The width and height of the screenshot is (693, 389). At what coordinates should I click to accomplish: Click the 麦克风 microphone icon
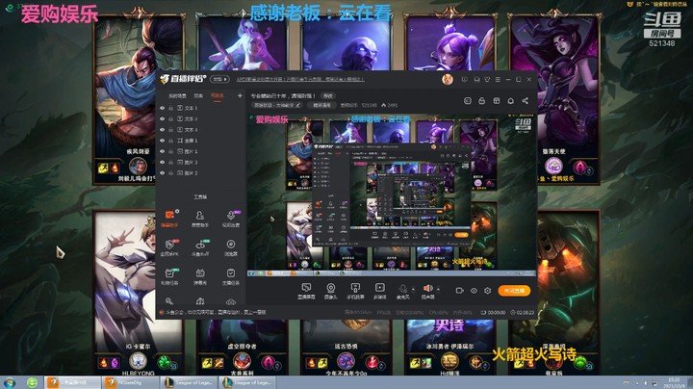coord(402,289)
